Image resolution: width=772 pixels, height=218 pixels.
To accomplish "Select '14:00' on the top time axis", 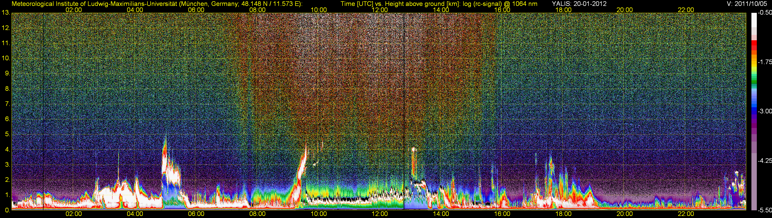I will (441, 10).
